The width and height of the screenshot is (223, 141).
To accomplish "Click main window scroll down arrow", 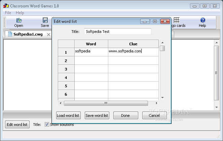I will (217, 107).
